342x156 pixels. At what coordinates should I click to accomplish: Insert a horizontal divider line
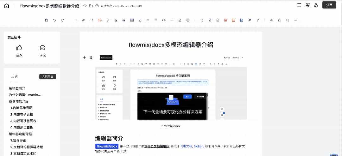point(172,20)
